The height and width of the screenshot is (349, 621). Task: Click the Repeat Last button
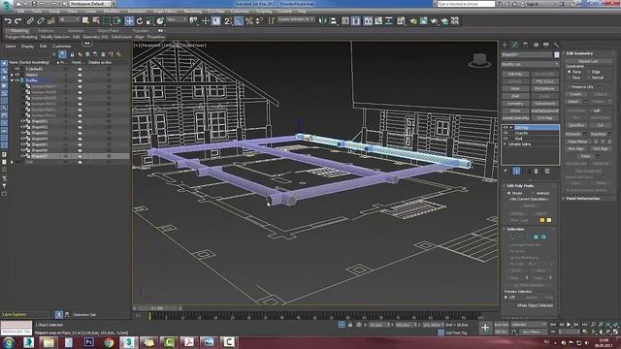[588, 61]
